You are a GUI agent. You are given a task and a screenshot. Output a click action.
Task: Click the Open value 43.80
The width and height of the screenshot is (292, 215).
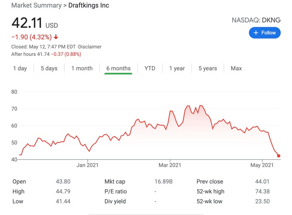tap(63, 182)
